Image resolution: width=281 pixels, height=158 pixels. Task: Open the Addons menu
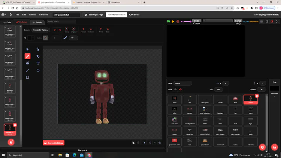(33, 15)
